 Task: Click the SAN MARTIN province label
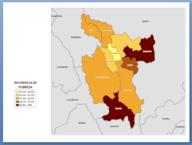[x=147, y=51]
